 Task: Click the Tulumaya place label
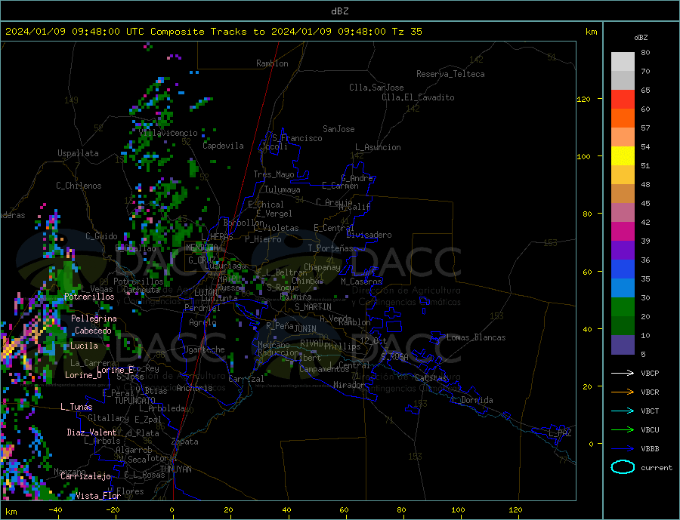pos(283,189)
